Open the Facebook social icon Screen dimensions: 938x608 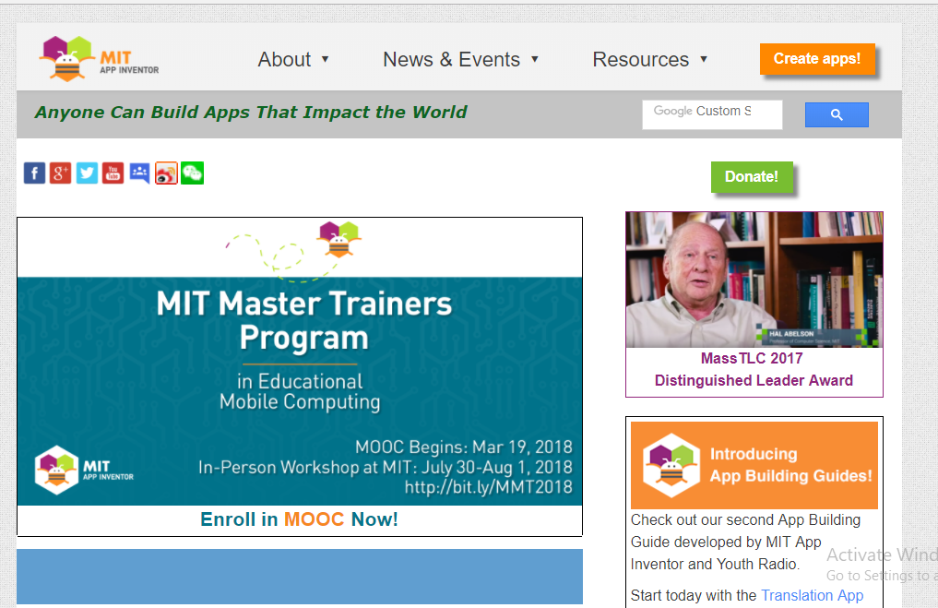click(x=35, y=173)
